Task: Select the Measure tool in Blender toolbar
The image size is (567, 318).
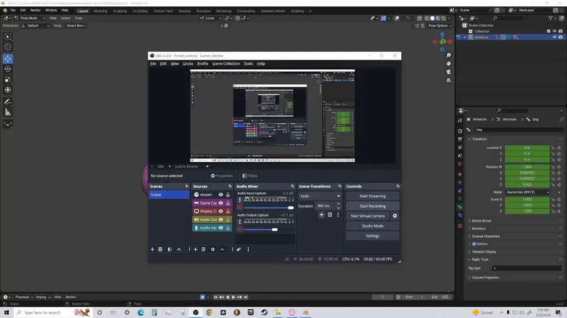Action: click(x=8, y=112)
